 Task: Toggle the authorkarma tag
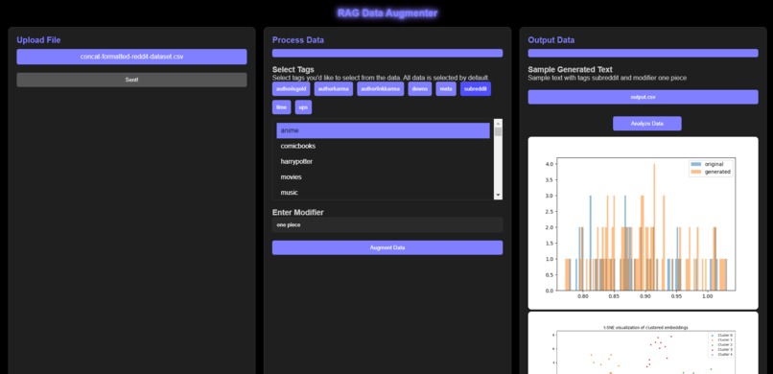tap(333, 88)
